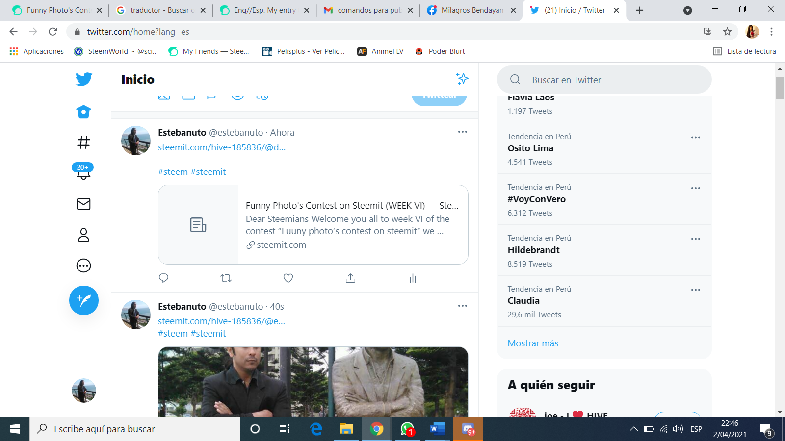785x441 pixels.
Task: Click Mostrar más in trends
Action: [533, 343]
